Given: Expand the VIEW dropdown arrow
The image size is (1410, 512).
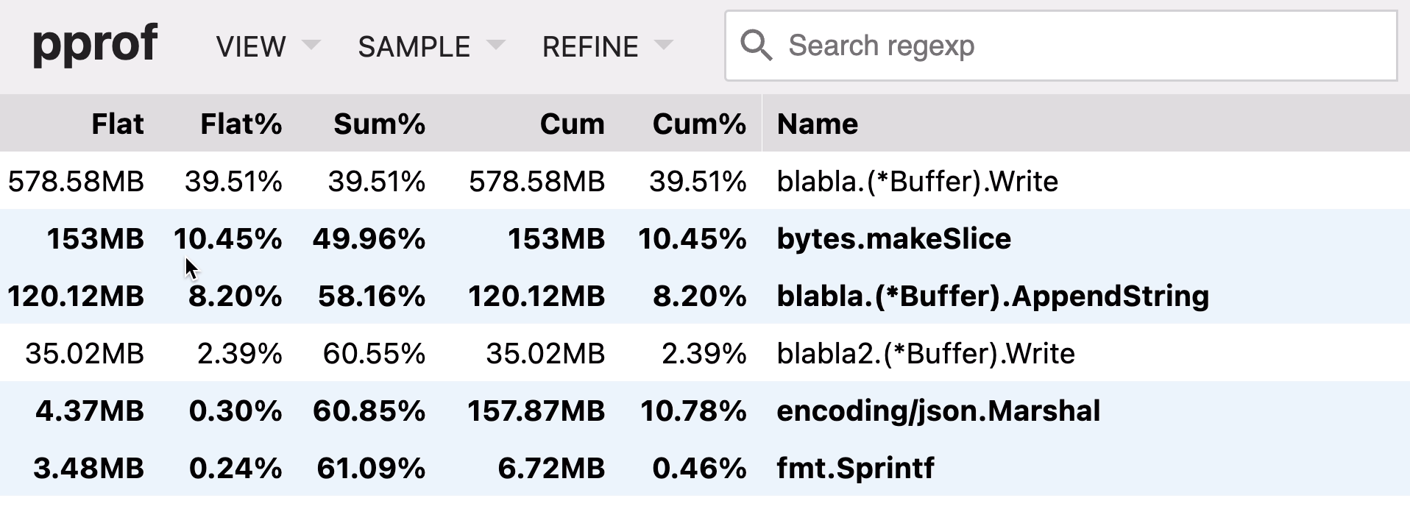Looking at the screenshot, I should pos(311,45).
